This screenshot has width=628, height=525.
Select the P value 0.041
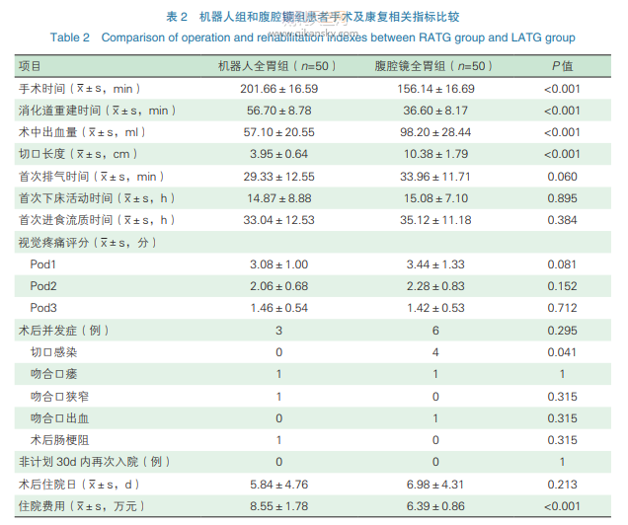tap(562, 352)
